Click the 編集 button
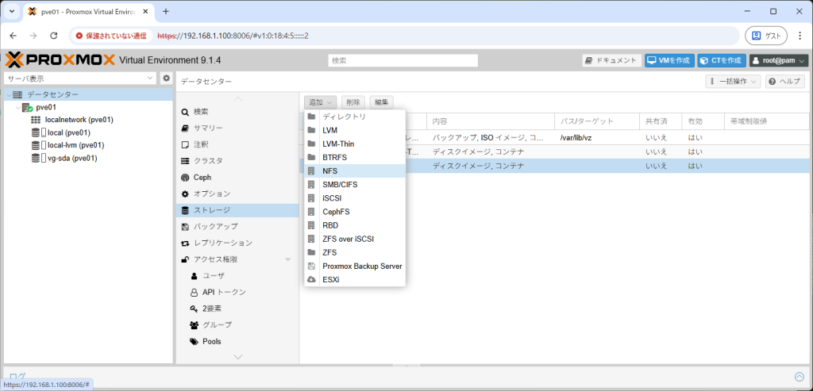Screen dimensions: 813x391 pyautogui.click(x=382, y=102)
